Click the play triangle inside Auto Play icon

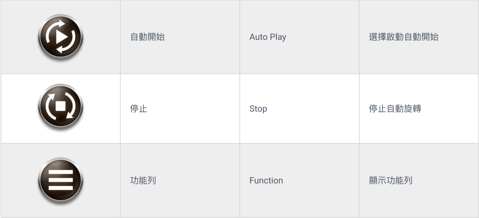coord(61,37)
